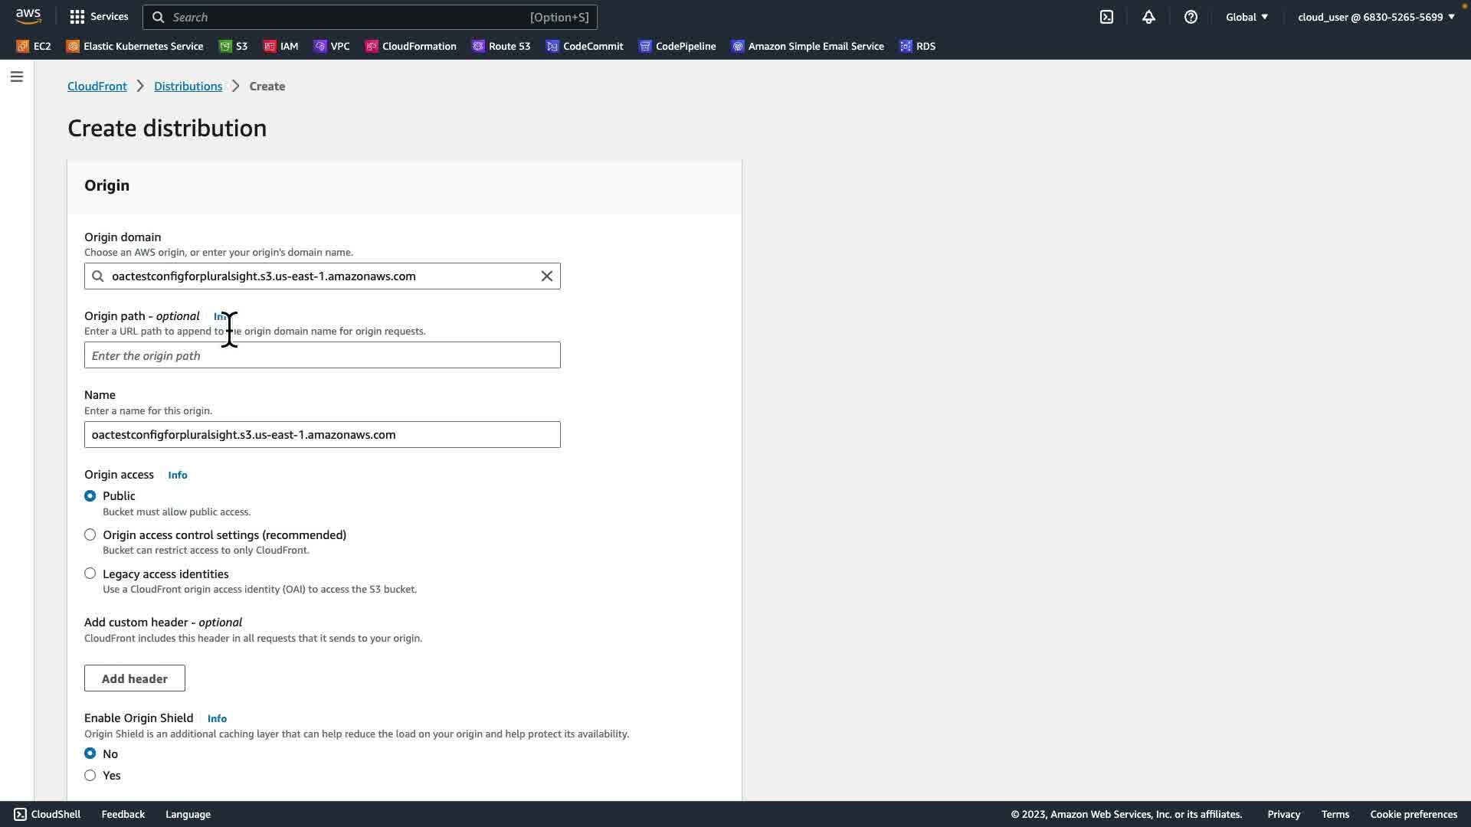The height and width of the screenshot is (827, 1471).
Task: Expand the cloud_user account menu
Action: [1375, 17]
